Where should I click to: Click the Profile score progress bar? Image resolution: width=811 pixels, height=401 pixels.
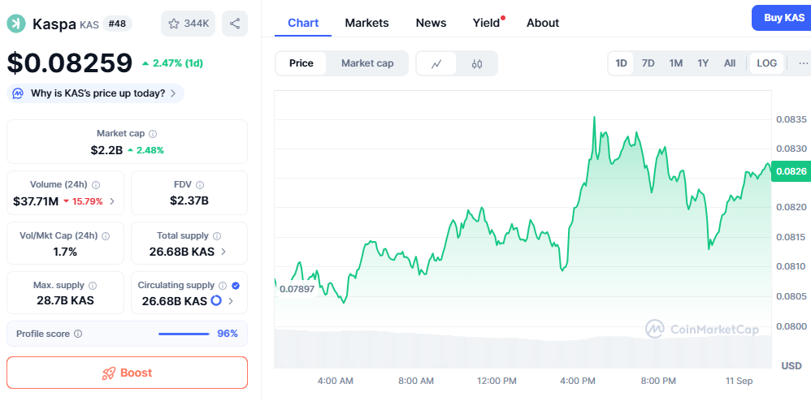coord(184,334)
